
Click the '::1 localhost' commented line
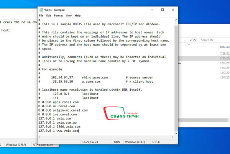tap(68, 98)
